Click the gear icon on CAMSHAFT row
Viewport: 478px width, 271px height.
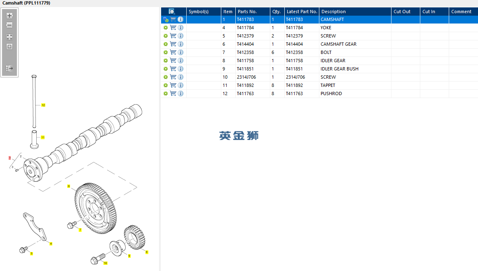[x=166, y=19]
